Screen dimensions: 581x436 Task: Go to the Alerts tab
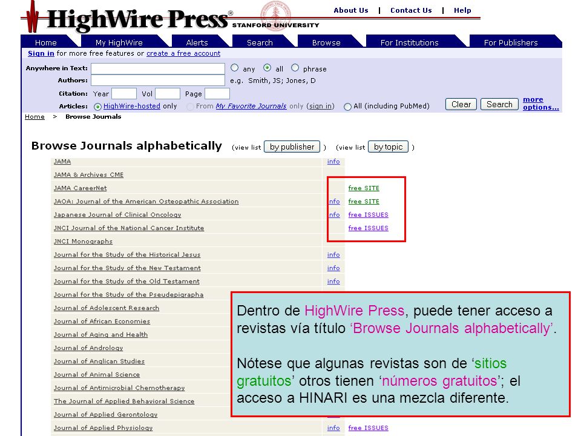(197, 42)
